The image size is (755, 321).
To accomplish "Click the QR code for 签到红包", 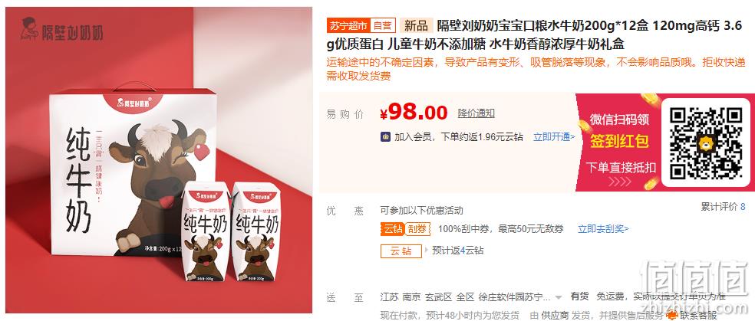I will click(x=706, y=143).
